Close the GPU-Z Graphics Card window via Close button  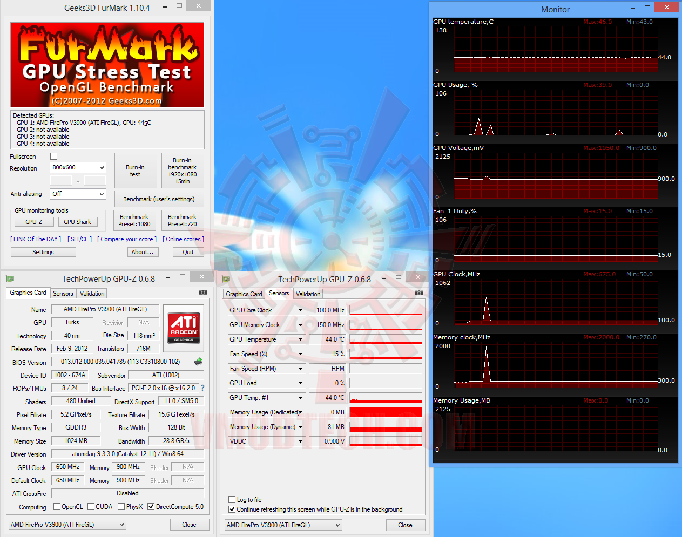[x=189, y=525]
